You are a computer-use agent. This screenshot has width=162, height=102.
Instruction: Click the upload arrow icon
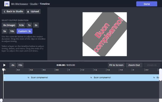coord(28,12)
